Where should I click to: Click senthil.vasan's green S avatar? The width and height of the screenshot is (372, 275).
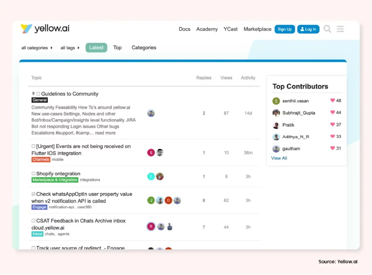[x=276, y=101]
